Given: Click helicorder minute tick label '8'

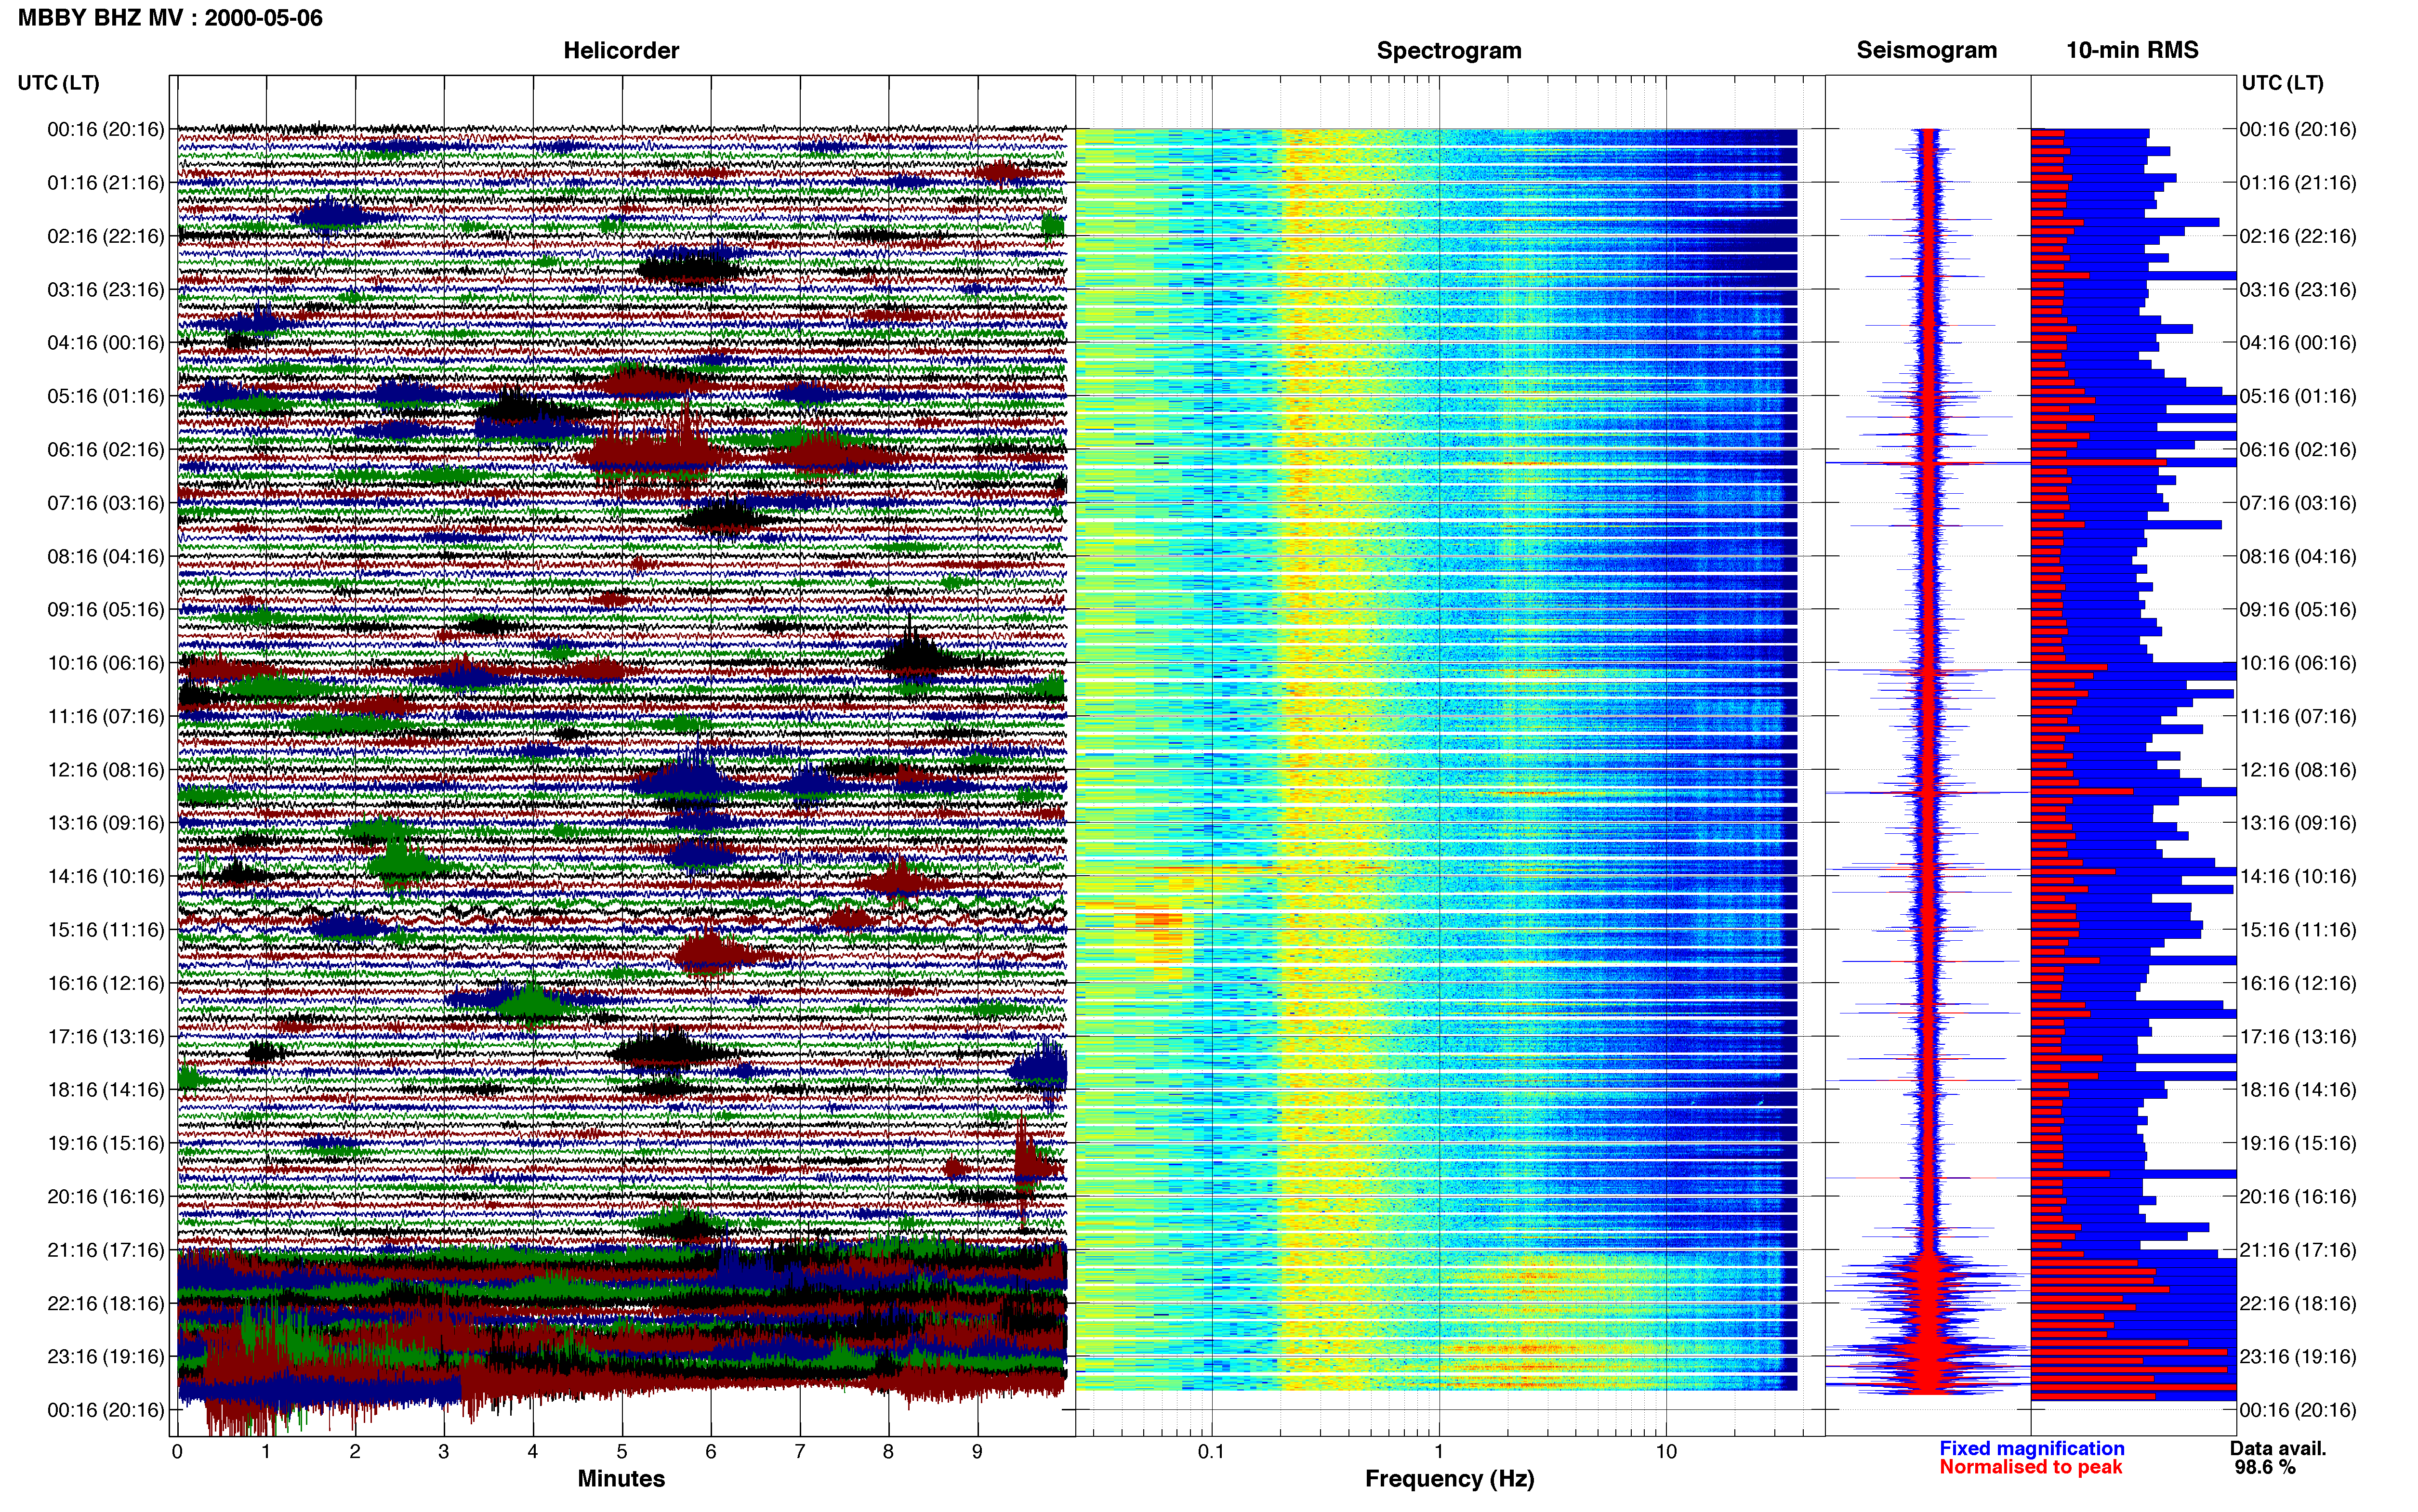Looking at the screenshot, I should 888,1452.
